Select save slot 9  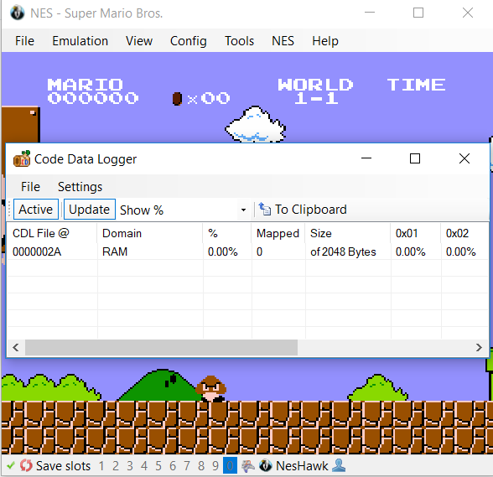(215, 465)
